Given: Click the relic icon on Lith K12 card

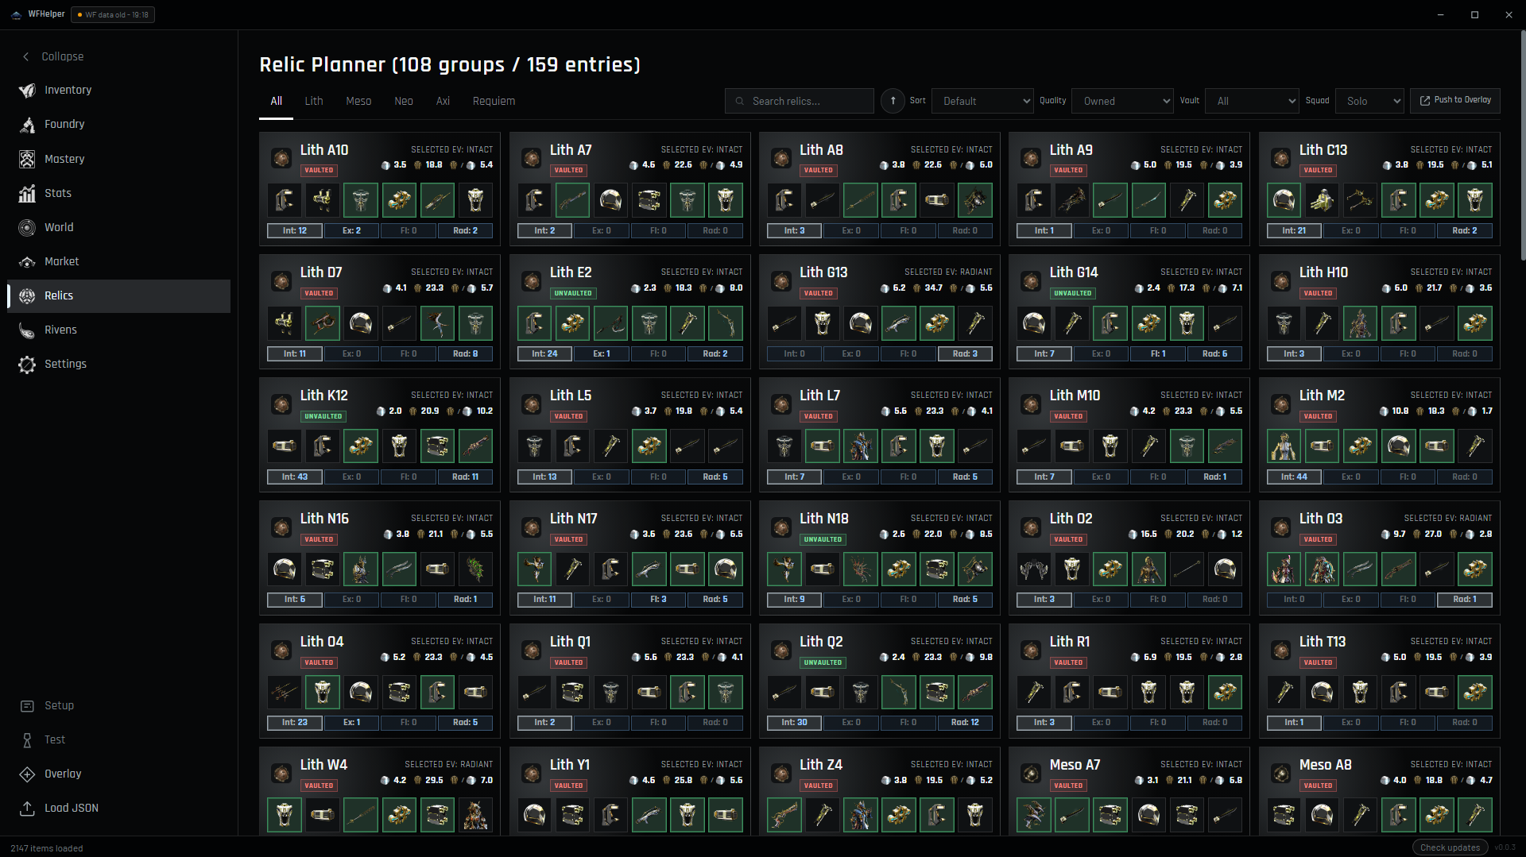Looking at the screenshot, I should 281,404.
